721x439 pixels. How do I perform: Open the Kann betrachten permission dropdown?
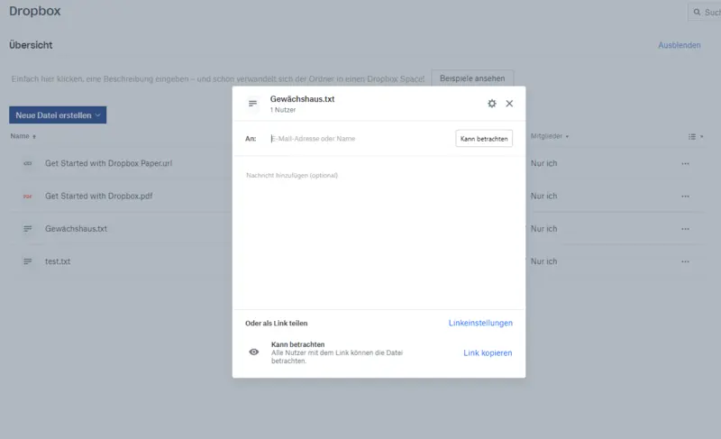[484, 139]
